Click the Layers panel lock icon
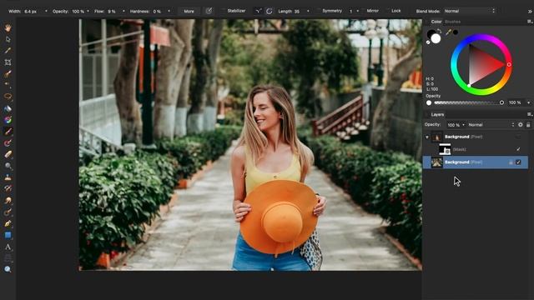Screen dimensions: 534x300 click(x=528, y=125)
